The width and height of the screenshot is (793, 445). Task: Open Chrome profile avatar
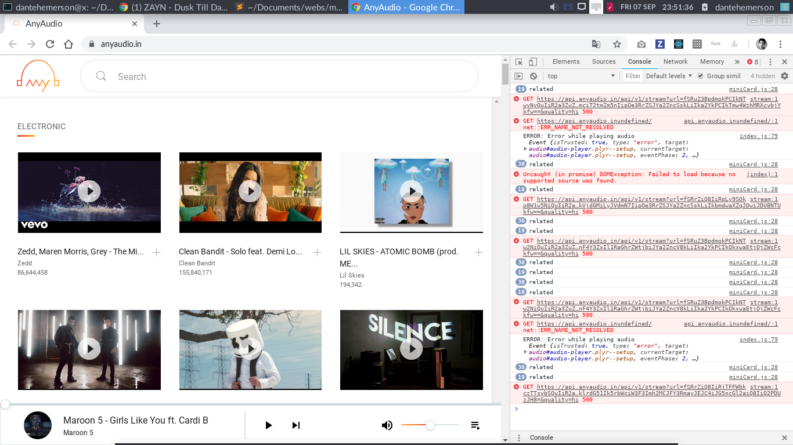(762, 44)
